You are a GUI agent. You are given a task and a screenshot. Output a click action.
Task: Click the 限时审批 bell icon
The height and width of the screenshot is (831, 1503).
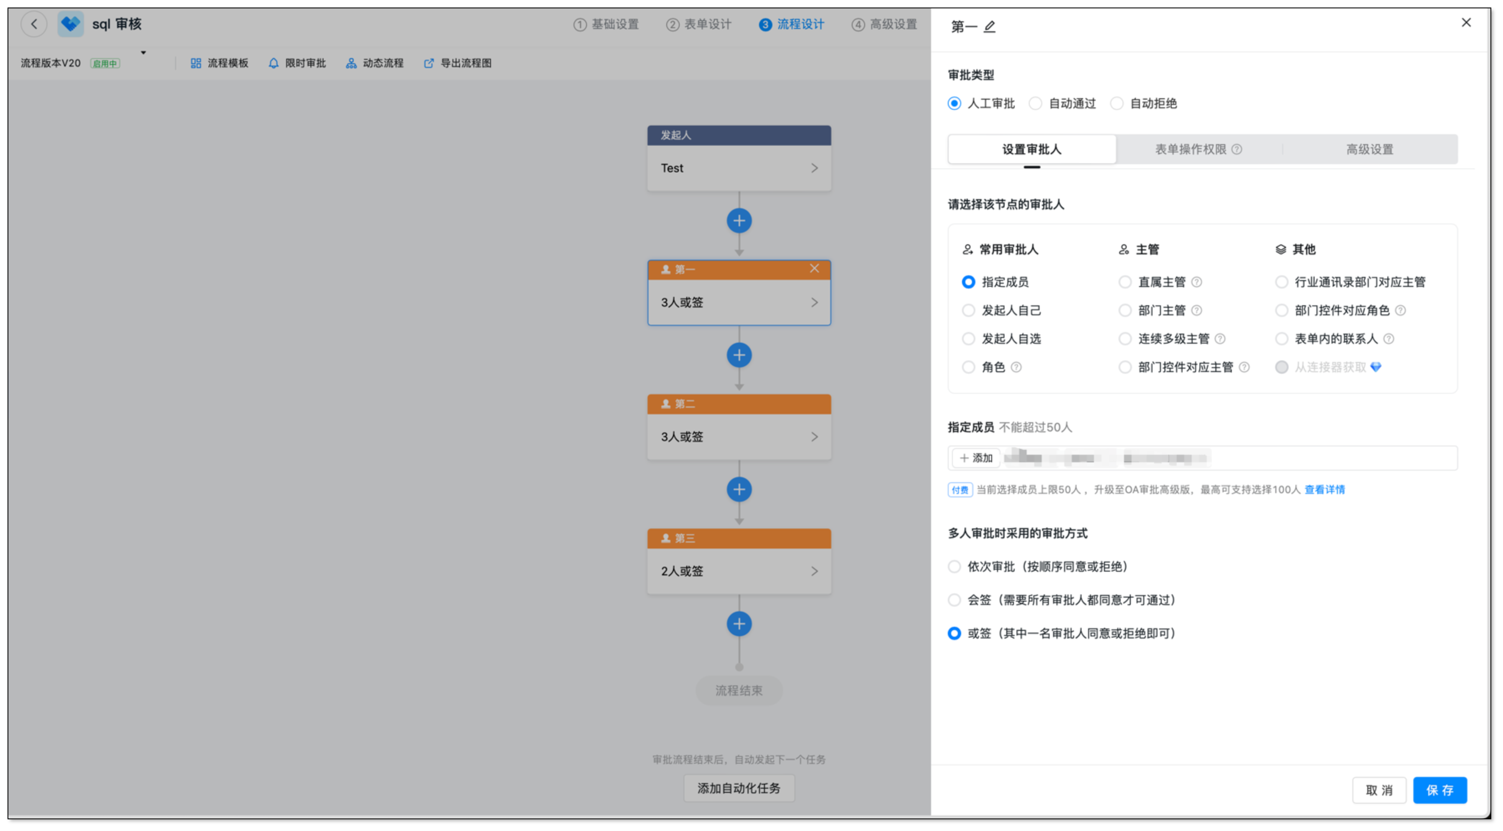[273, 63]
